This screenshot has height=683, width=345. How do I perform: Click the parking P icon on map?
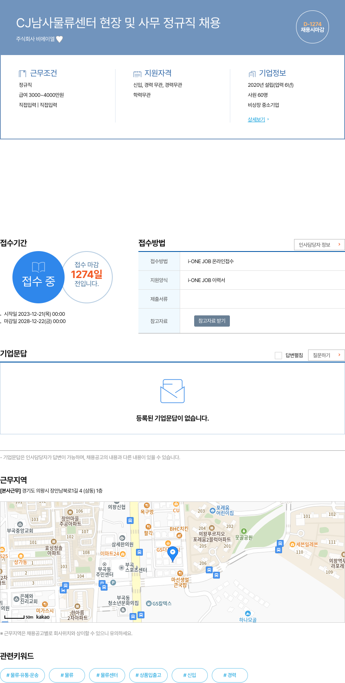click(113, 583)
